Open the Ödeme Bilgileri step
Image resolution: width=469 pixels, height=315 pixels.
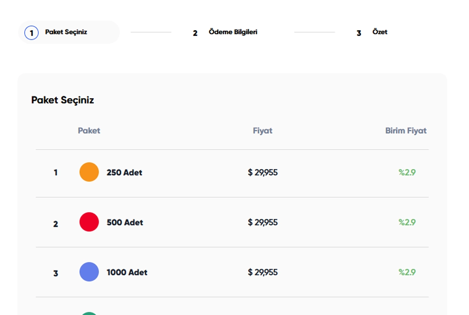pos(233,32)
